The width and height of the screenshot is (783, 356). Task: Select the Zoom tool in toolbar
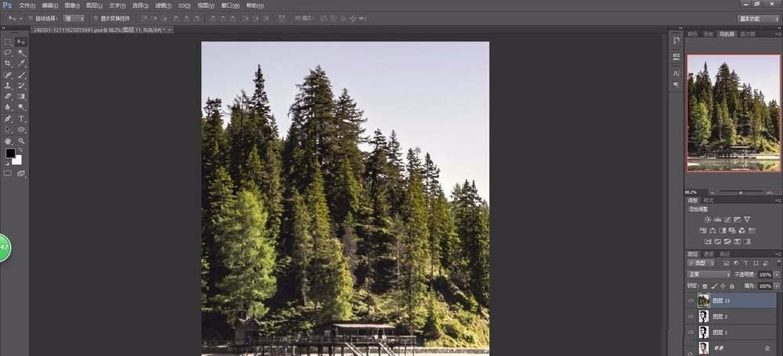[x=21, y=141]
